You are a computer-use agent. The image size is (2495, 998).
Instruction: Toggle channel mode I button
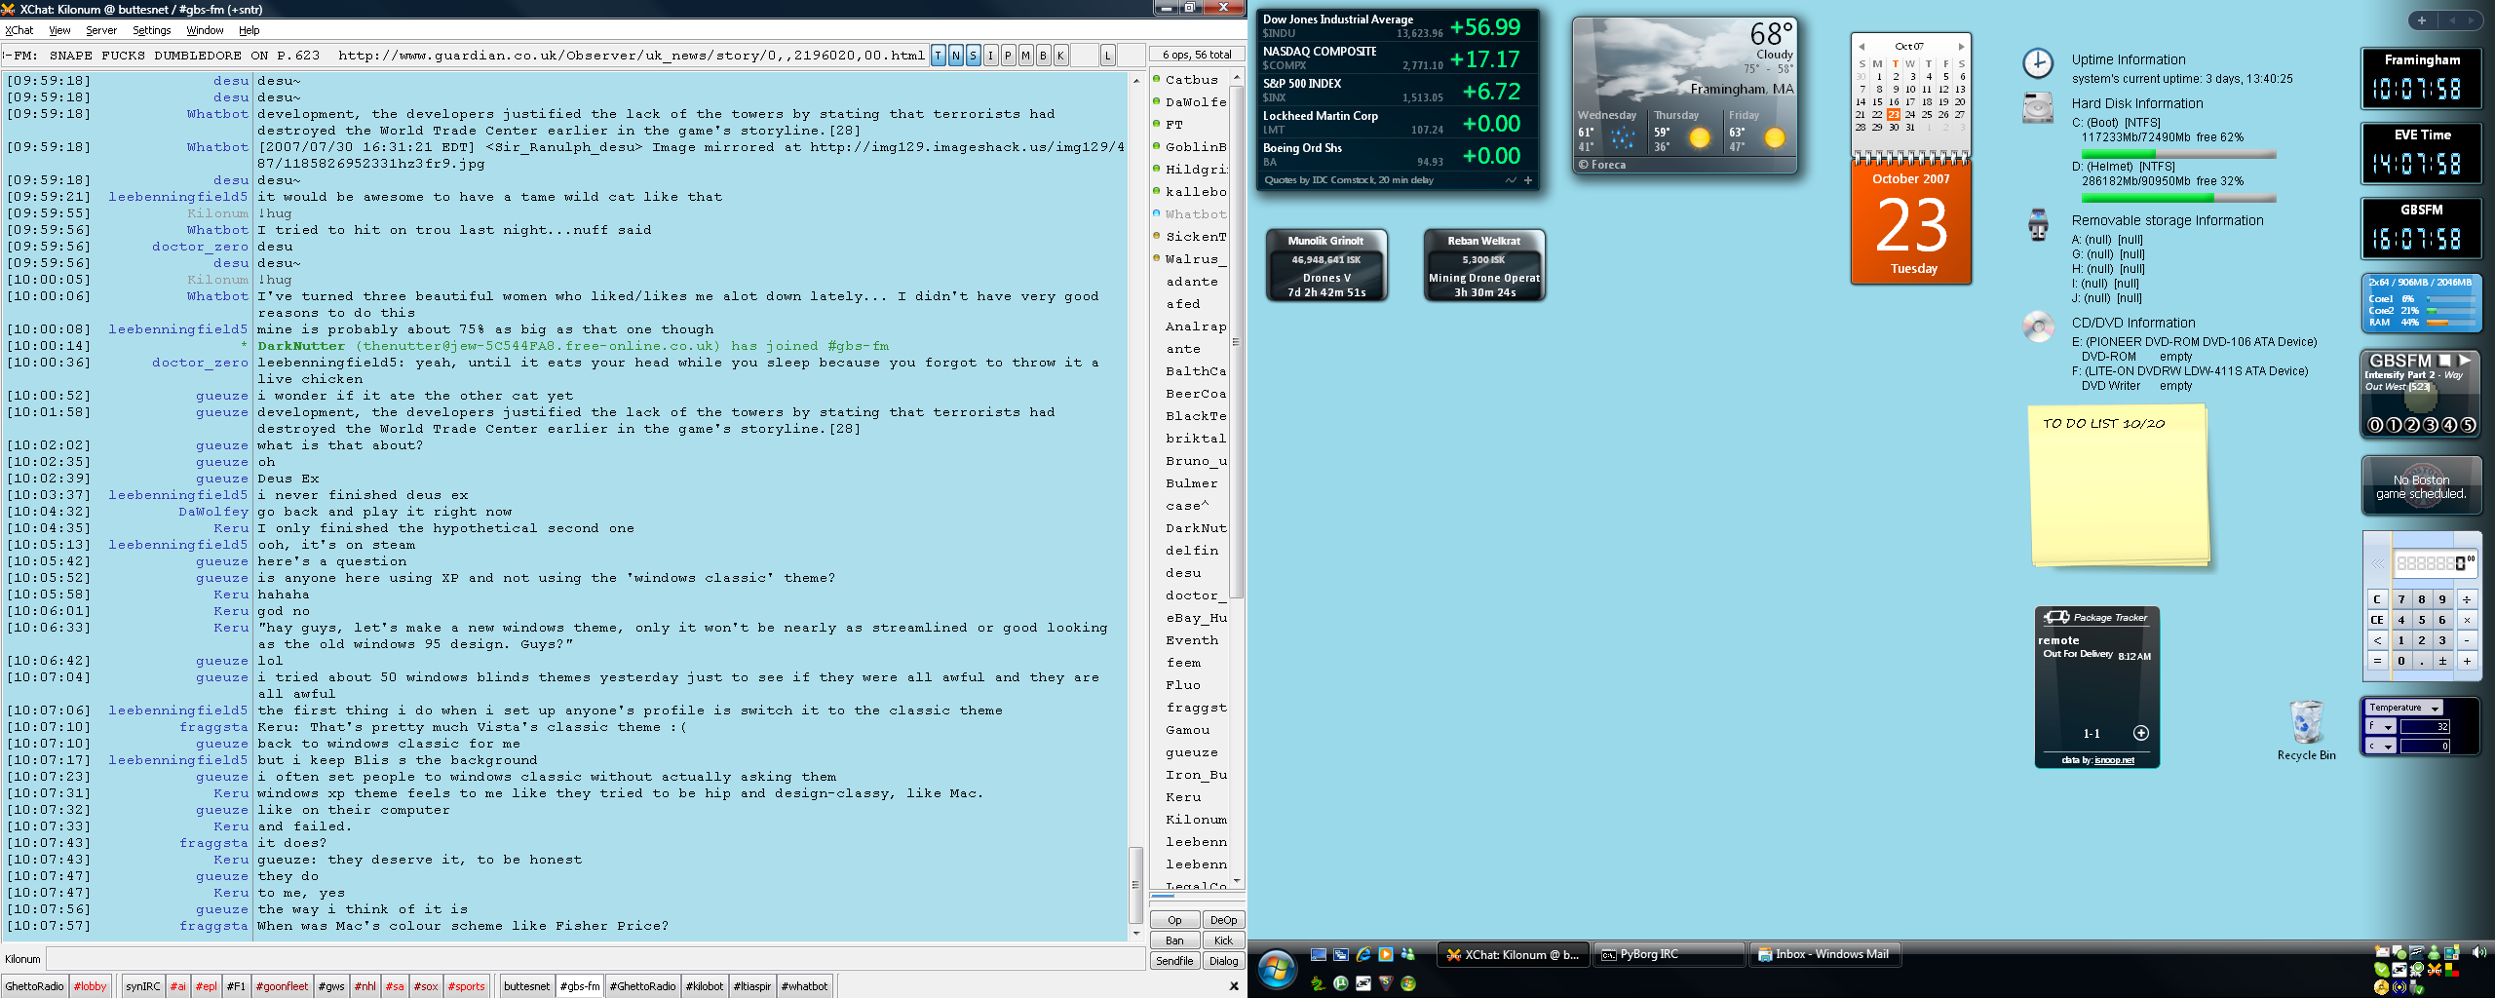coord(991,56)
